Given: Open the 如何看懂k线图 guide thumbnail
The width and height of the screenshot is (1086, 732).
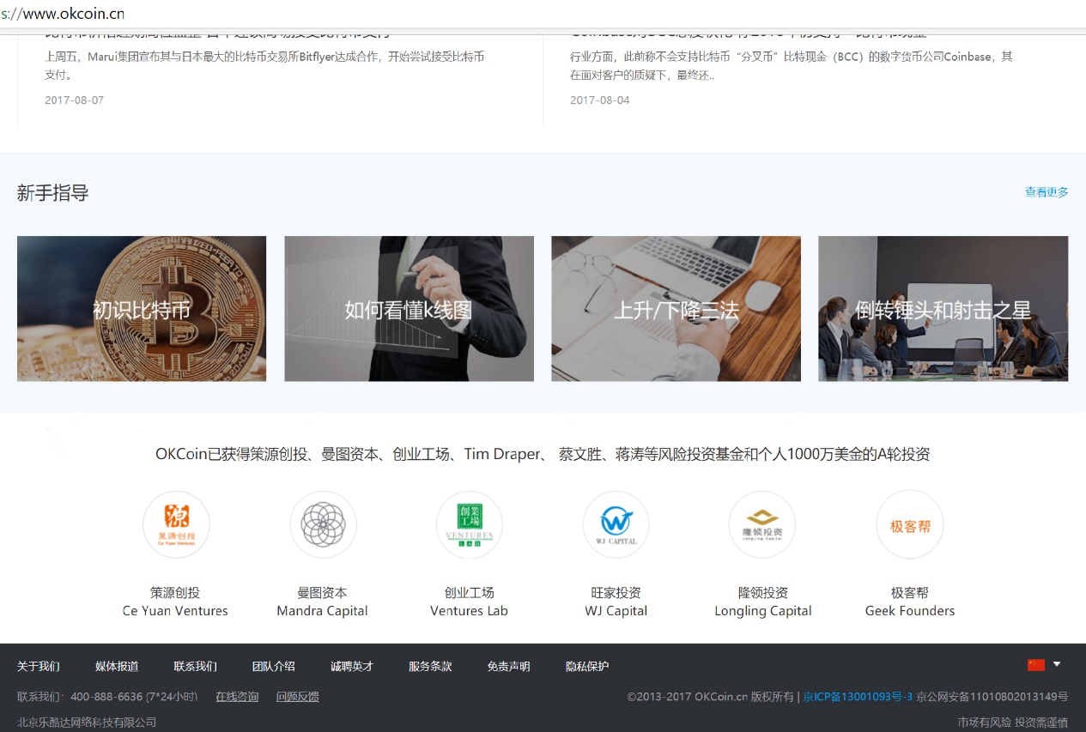Looking at the screenshot, I should pyautogui.click(x=409, y=309).
